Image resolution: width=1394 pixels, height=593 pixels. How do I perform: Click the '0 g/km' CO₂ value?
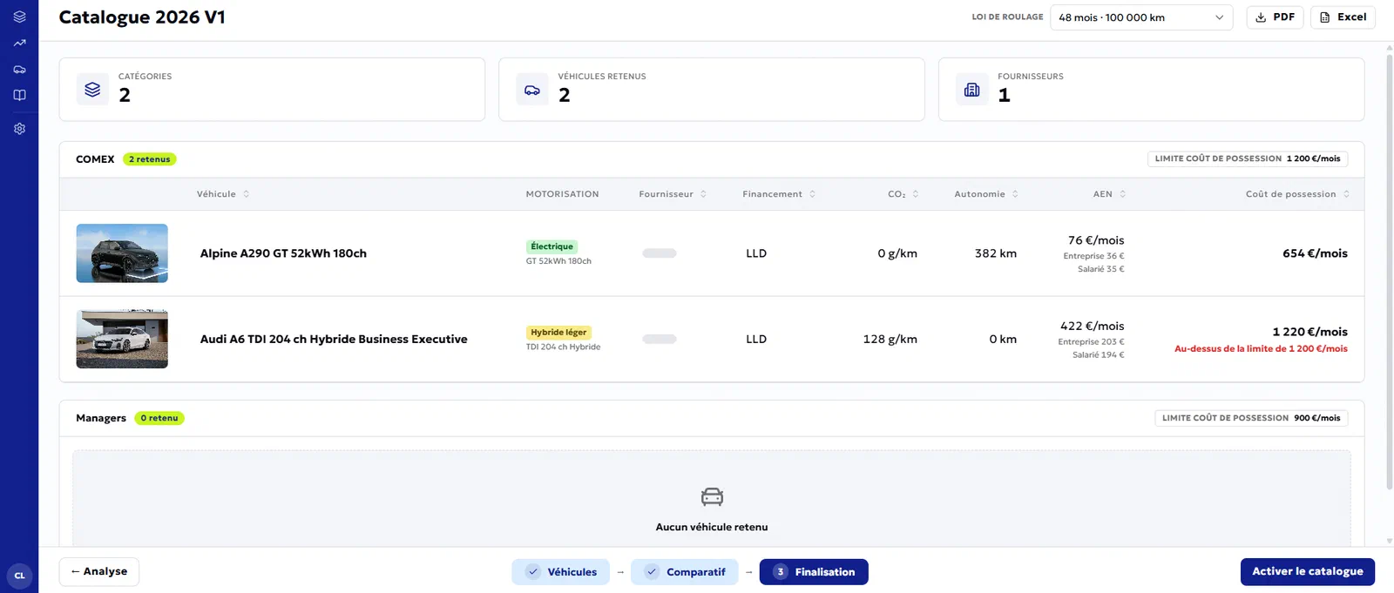(x=897, y=253)
